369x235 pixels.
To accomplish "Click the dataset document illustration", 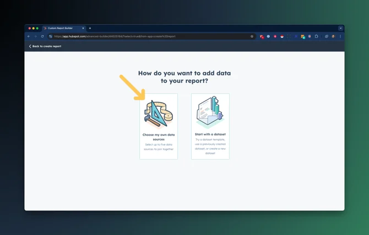I will (210, 111).
